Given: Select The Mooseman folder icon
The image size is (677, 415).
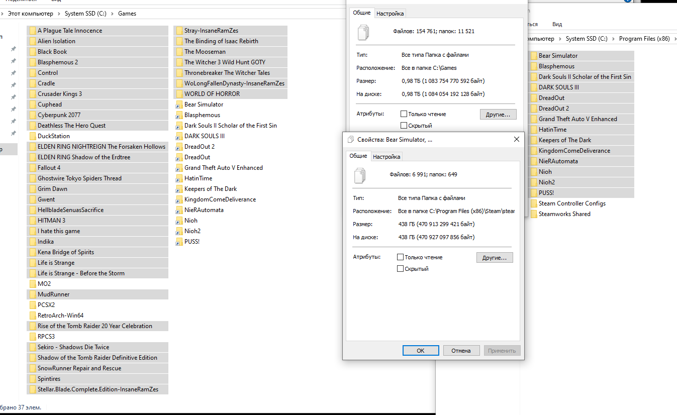Looking at the screenshot, I should tap(179, 52).
